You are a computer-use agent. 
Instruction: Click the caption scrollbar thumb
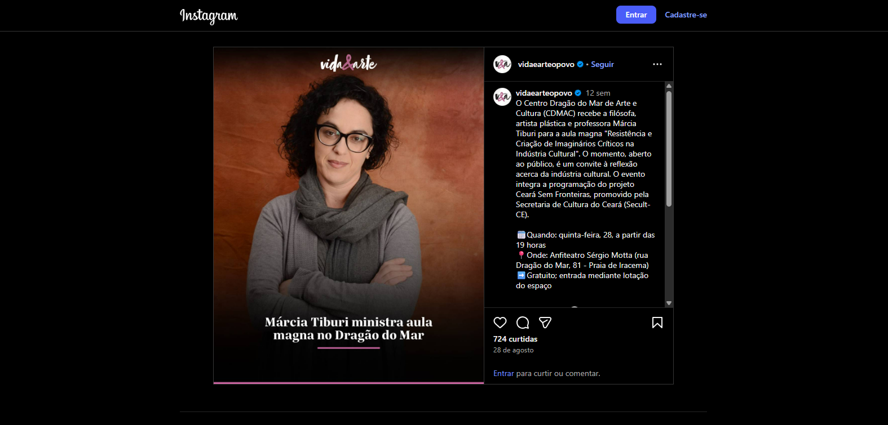click(x=669, y=149)
